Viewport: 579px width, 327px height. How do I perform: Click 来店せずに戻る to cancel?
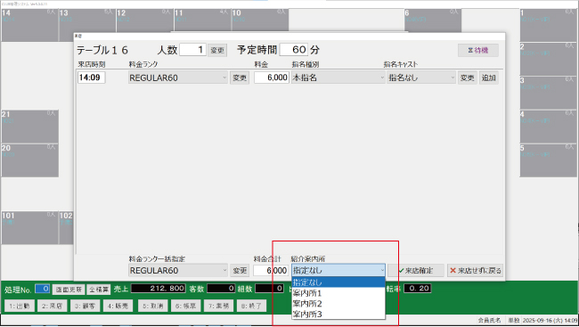(476, 271)
